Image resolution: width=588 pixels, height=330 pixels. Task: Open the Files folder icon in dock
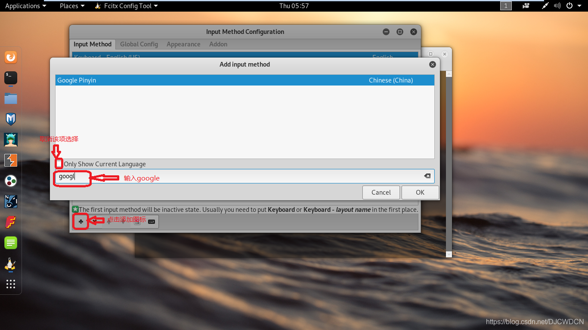click(x=11, y=98)
